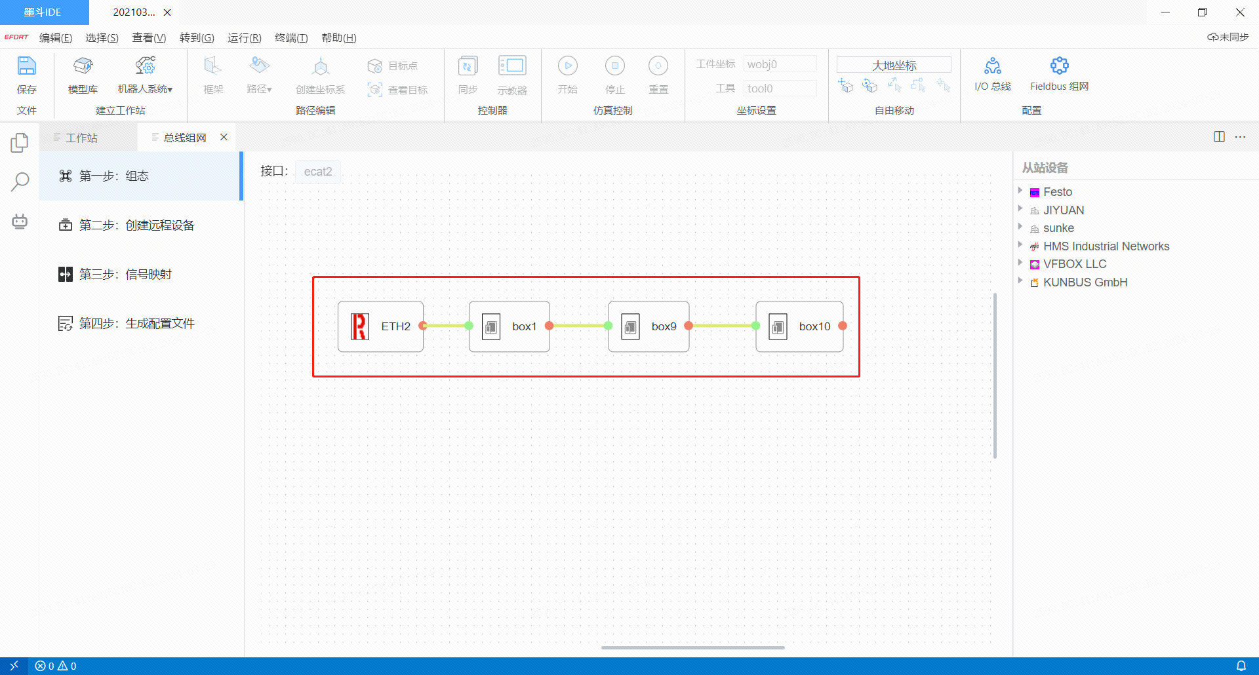
Task: Open the 运行(R) menu
Action: [244, 38]
